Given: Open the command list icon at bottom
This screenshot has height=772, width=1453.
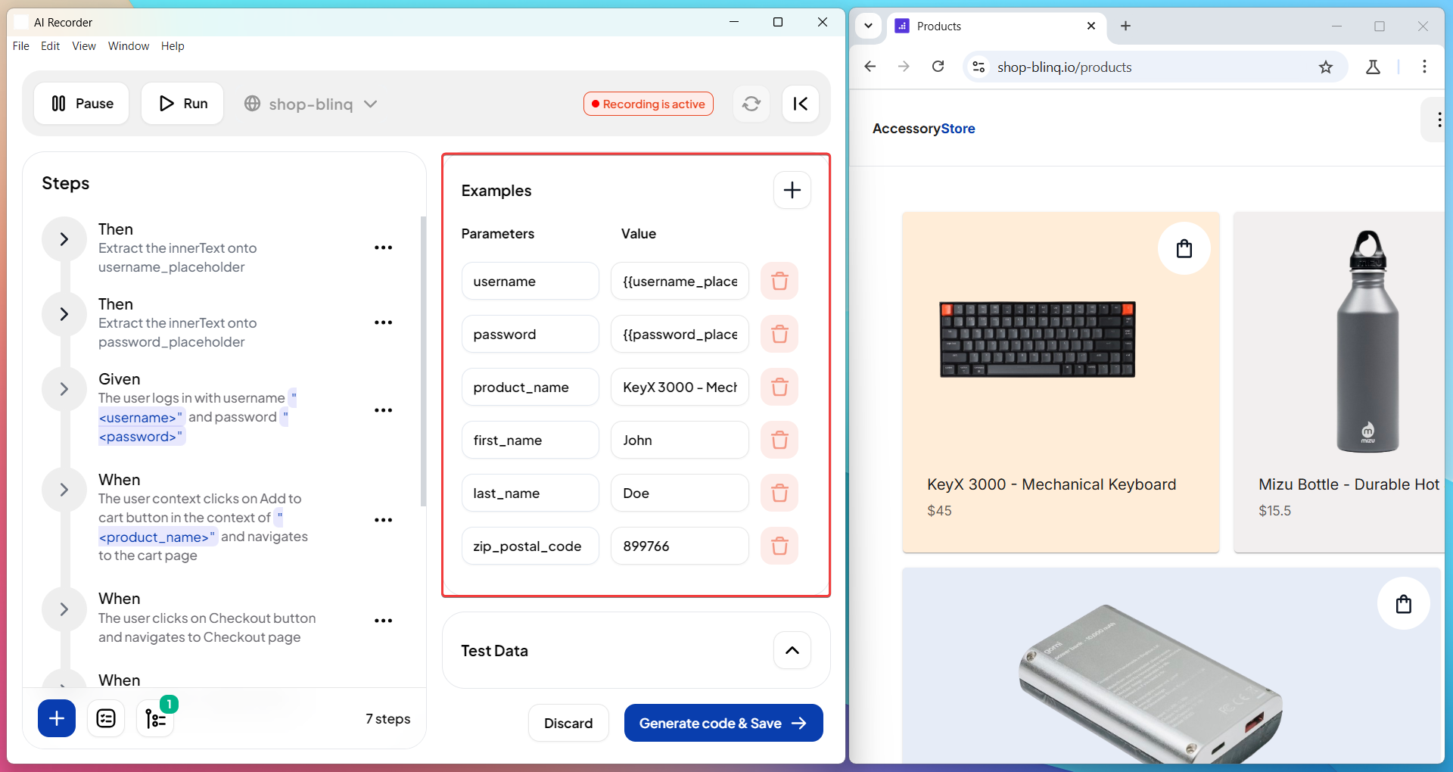Looking at the screenshot, I should (106, 718).
